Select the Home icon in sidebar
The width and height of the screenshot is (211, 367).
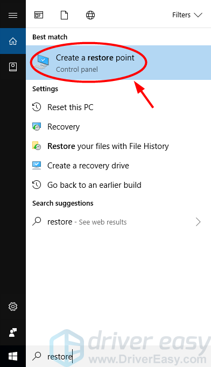pos(13,41)
